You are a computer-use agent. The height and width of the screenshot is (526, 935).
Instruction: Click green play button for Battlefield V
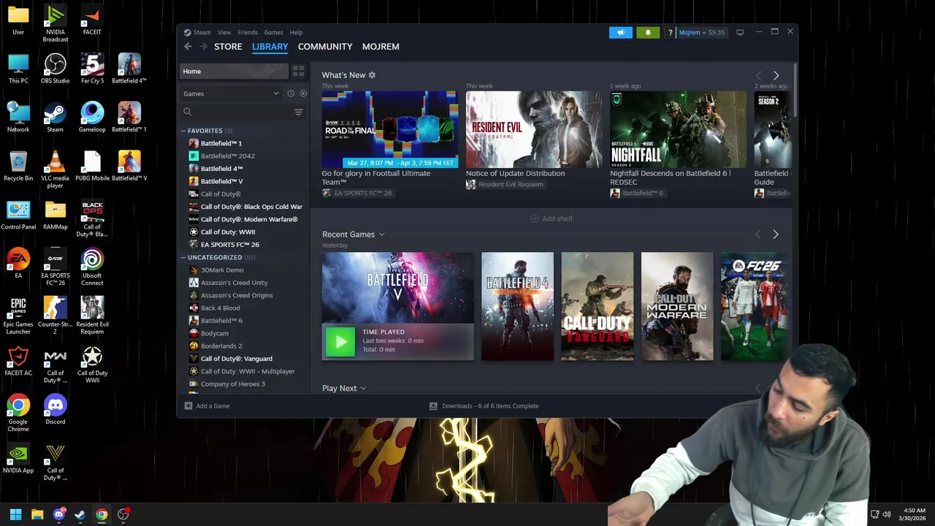[340, 341]
